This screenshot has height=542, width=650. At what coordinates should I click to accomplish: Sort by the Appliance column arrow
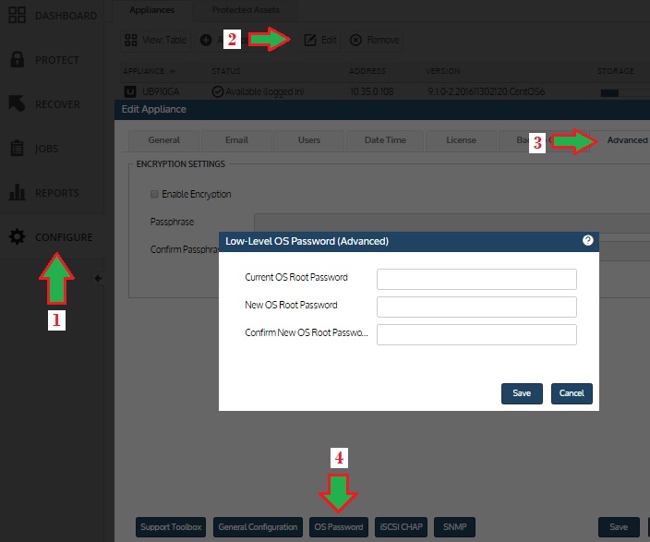pos(173,71)
